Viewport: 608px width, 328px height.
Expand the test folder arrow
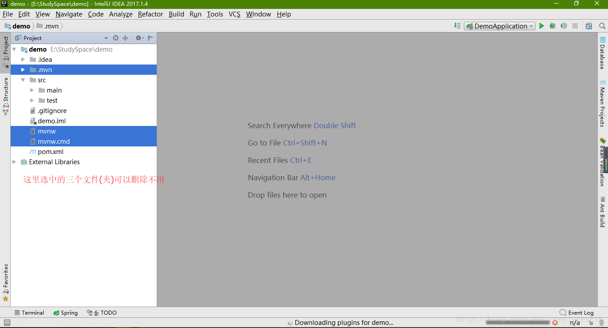pyautogui.click(x=32, y=101)
